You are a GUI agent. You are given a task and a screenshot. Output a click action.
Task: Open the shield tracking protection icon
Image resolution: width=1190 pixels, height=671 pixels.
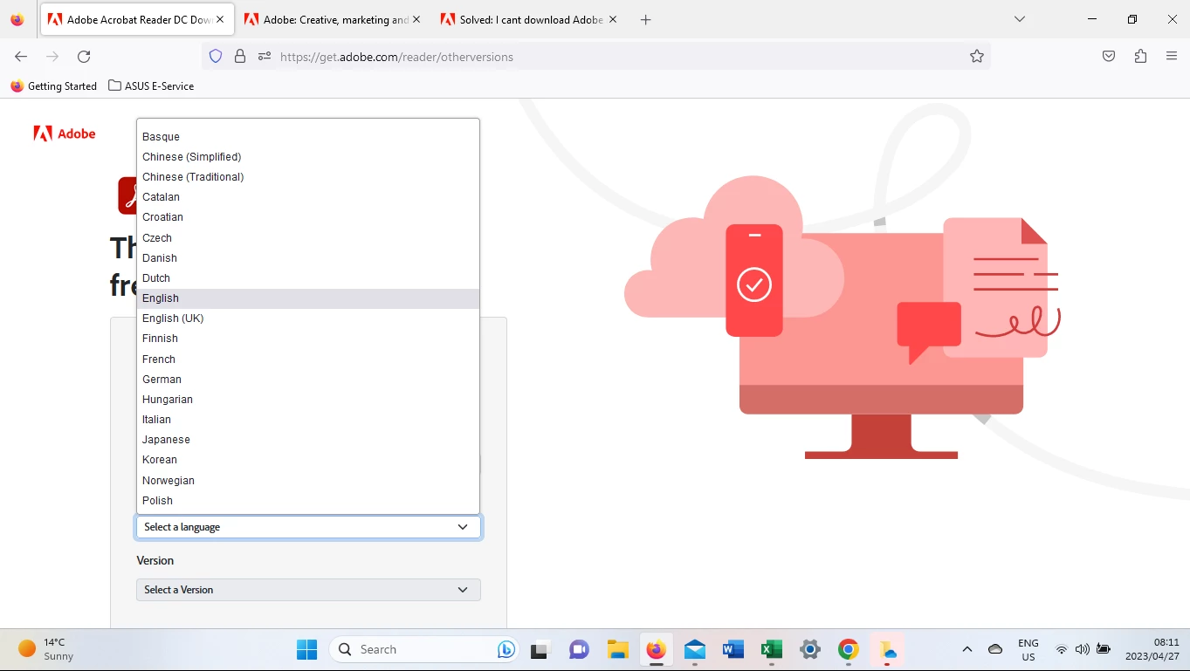pyautogui.click(x=215, y=57)
